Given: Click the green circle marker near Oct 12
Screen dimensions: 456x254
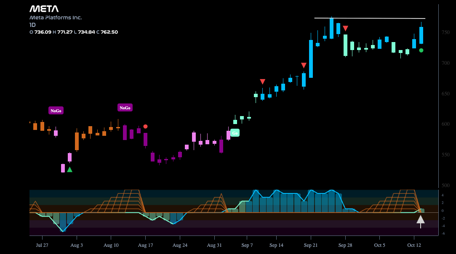Looking at the screenshot, I should tap(421, 50).
